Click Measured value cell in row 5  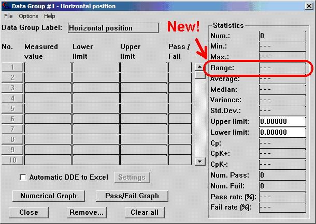click(x=48, y=108)
